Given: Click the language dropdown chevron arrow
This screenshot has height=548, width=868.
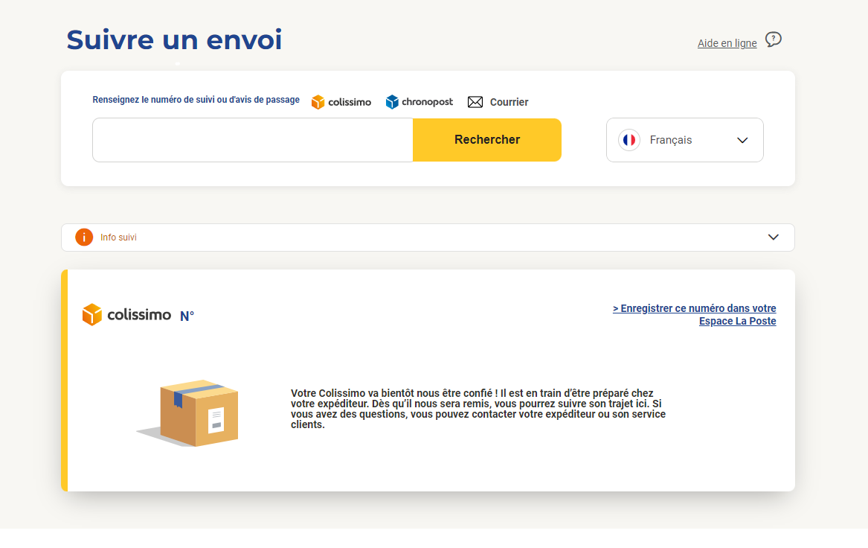Looking at the screenshot, I should point(742,140).
